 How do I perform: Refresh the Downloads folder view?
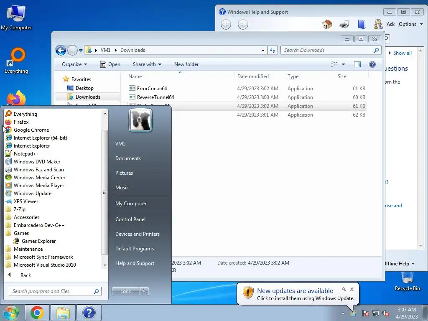(273, 50)
